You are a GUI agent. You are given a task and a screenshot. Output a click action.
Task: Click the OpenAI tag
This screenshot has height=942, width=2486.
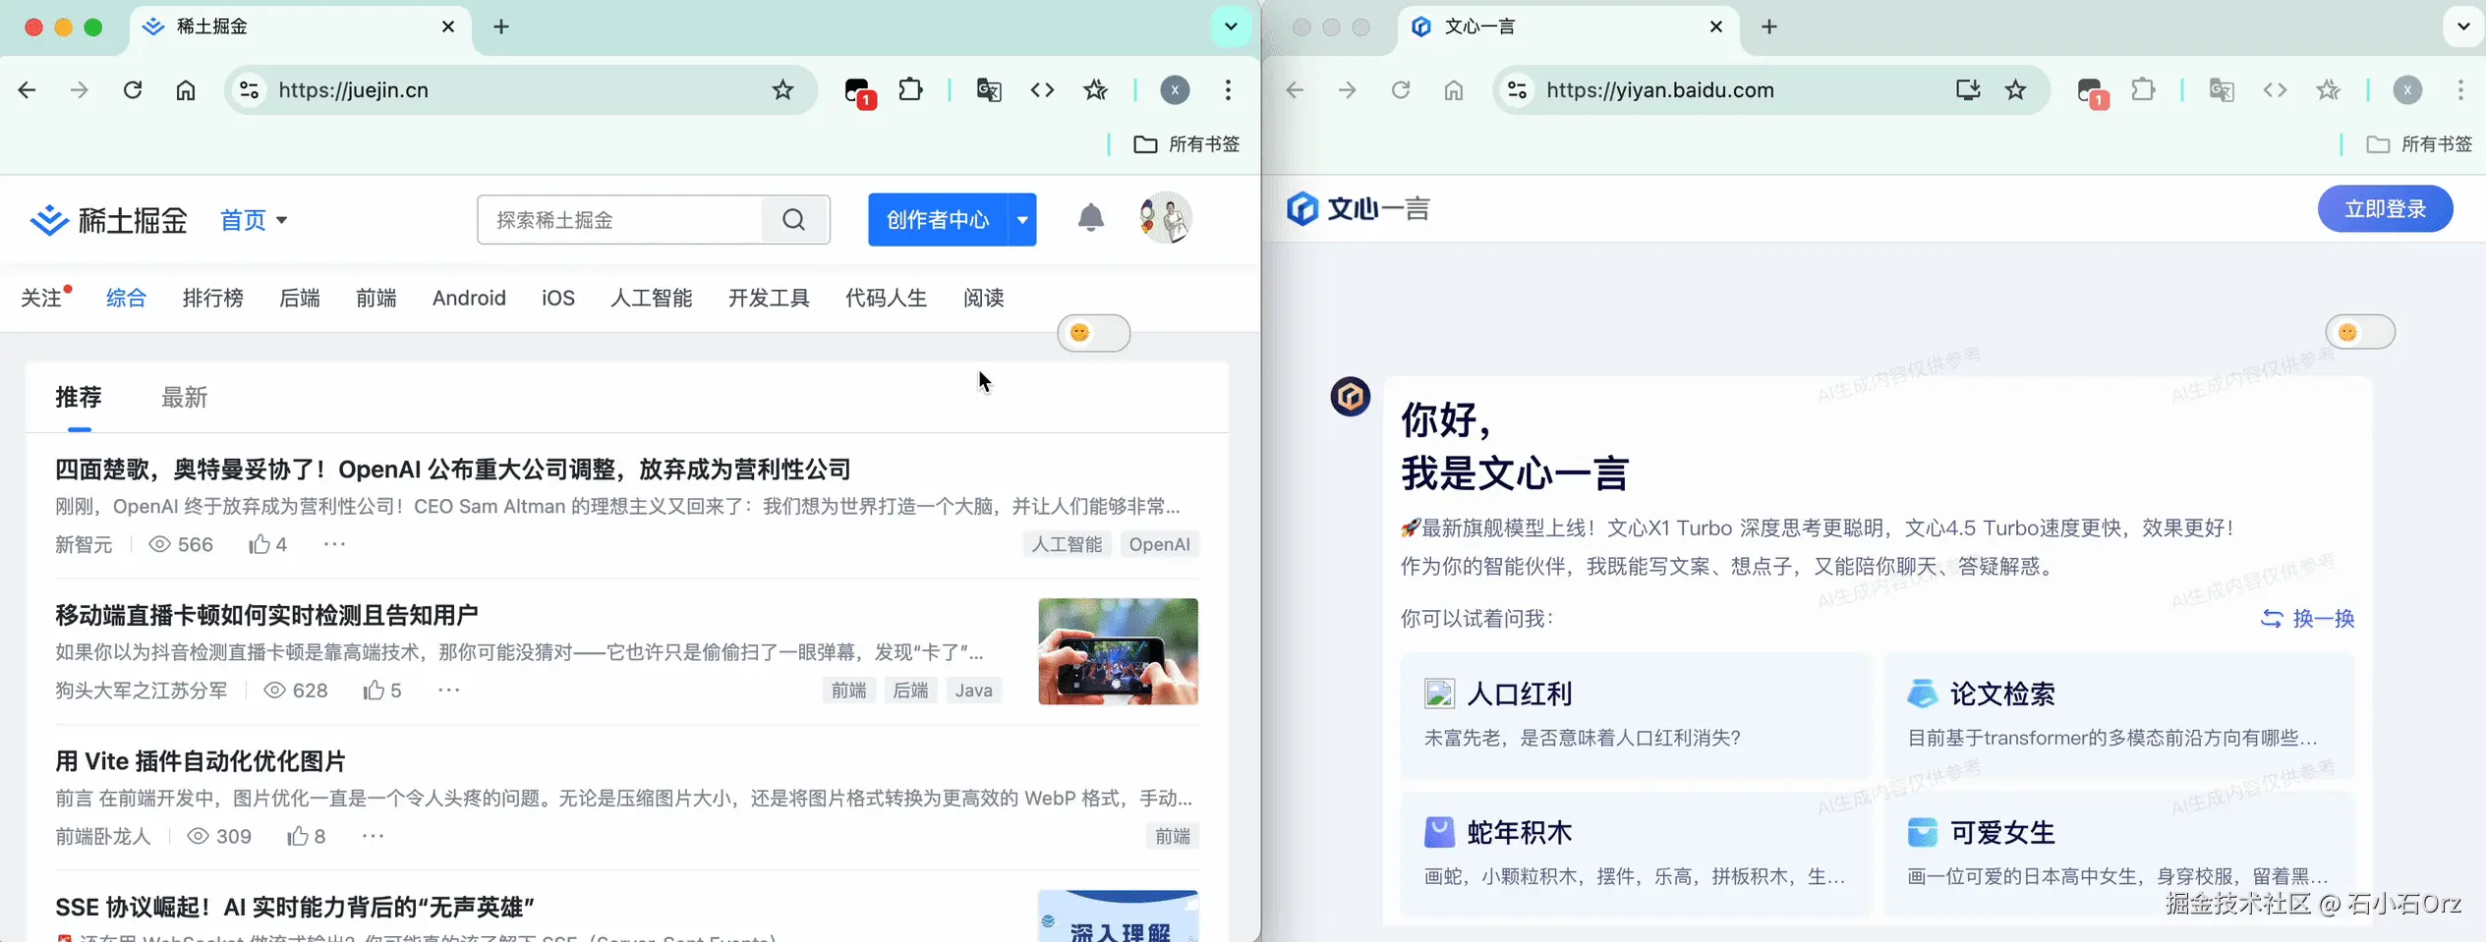click(x=1159, y=545)
